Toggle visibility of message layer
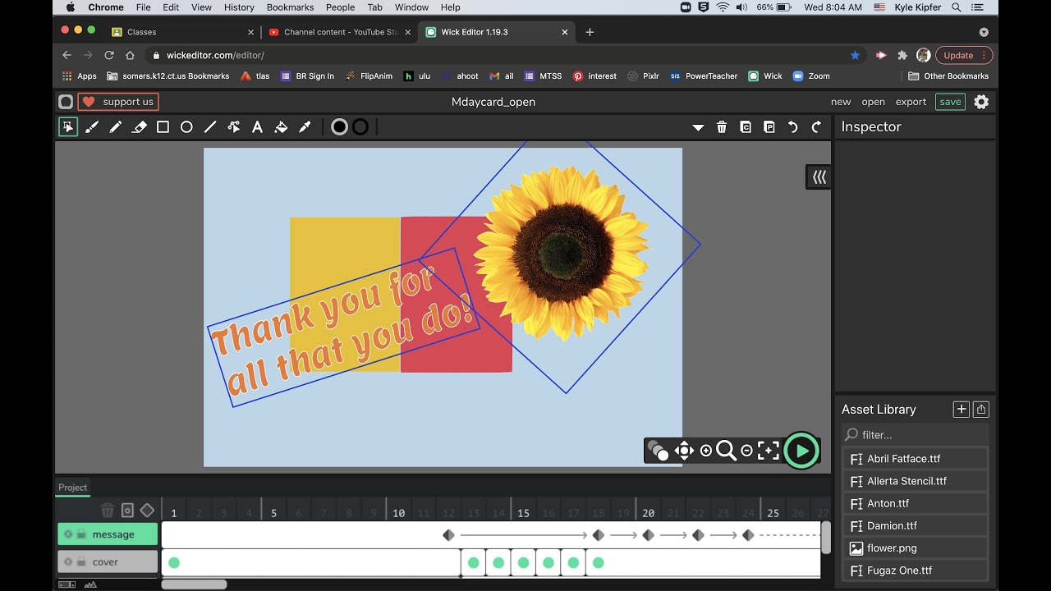Viewport: 1051px width, 591px height. tap(68, 534)
